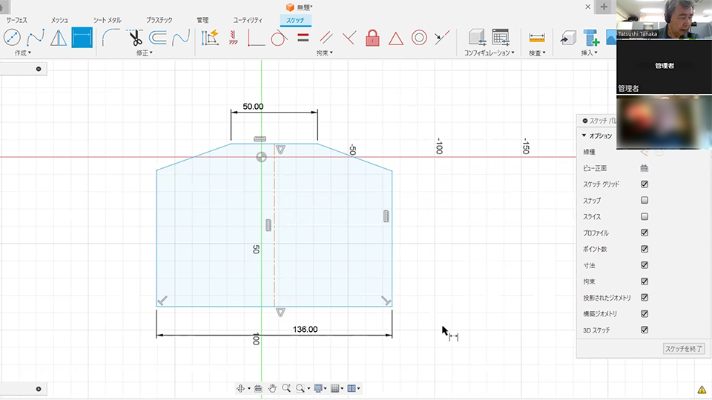712x400 pixels.
Task: Select the Trim scissors tool
Action: (135, 38)
